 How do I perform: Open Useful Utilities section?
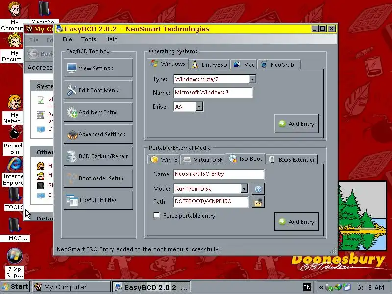click(98, 200)
